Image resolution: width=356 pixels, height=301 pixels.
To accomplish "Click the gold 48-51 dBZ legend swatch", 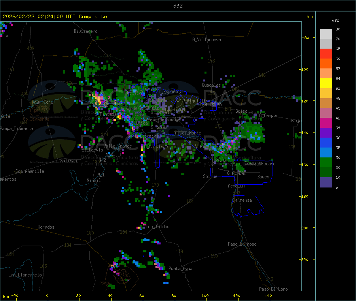I will [326, 93].
